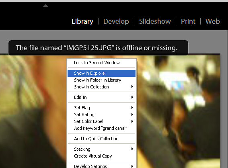This screenshot has height=168, width=228.
Task: Open the Set Rating submenu
Action: [101, 115]
